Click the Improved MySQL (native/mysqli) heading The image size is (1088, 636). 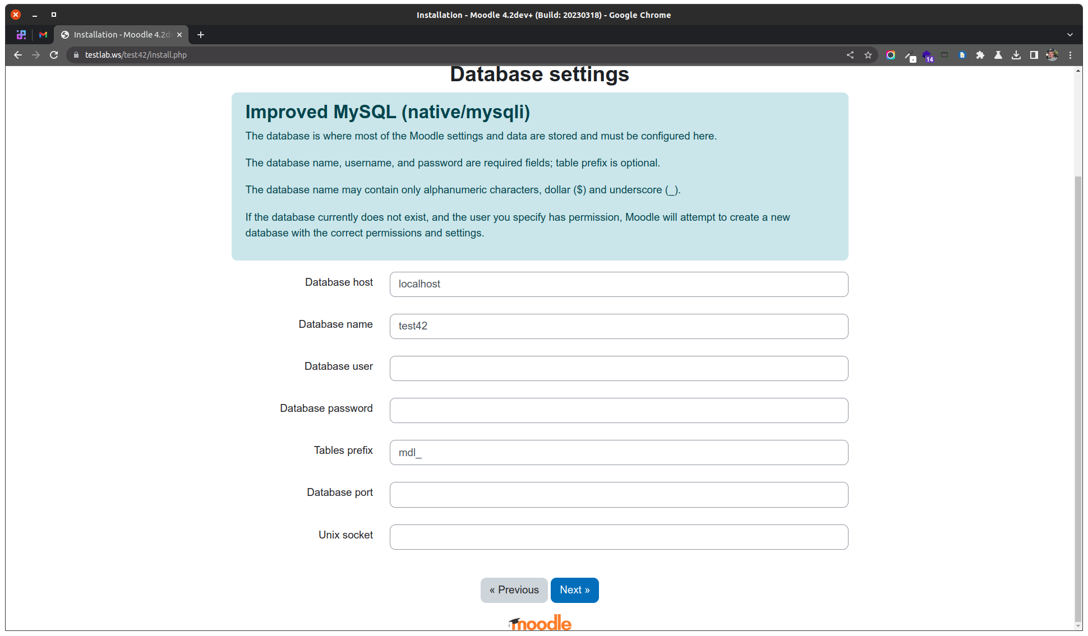click(x=388, y=112)
